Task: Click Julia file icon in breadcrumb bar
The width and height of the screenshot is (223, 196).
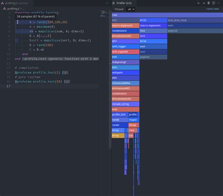Action: 4,9
